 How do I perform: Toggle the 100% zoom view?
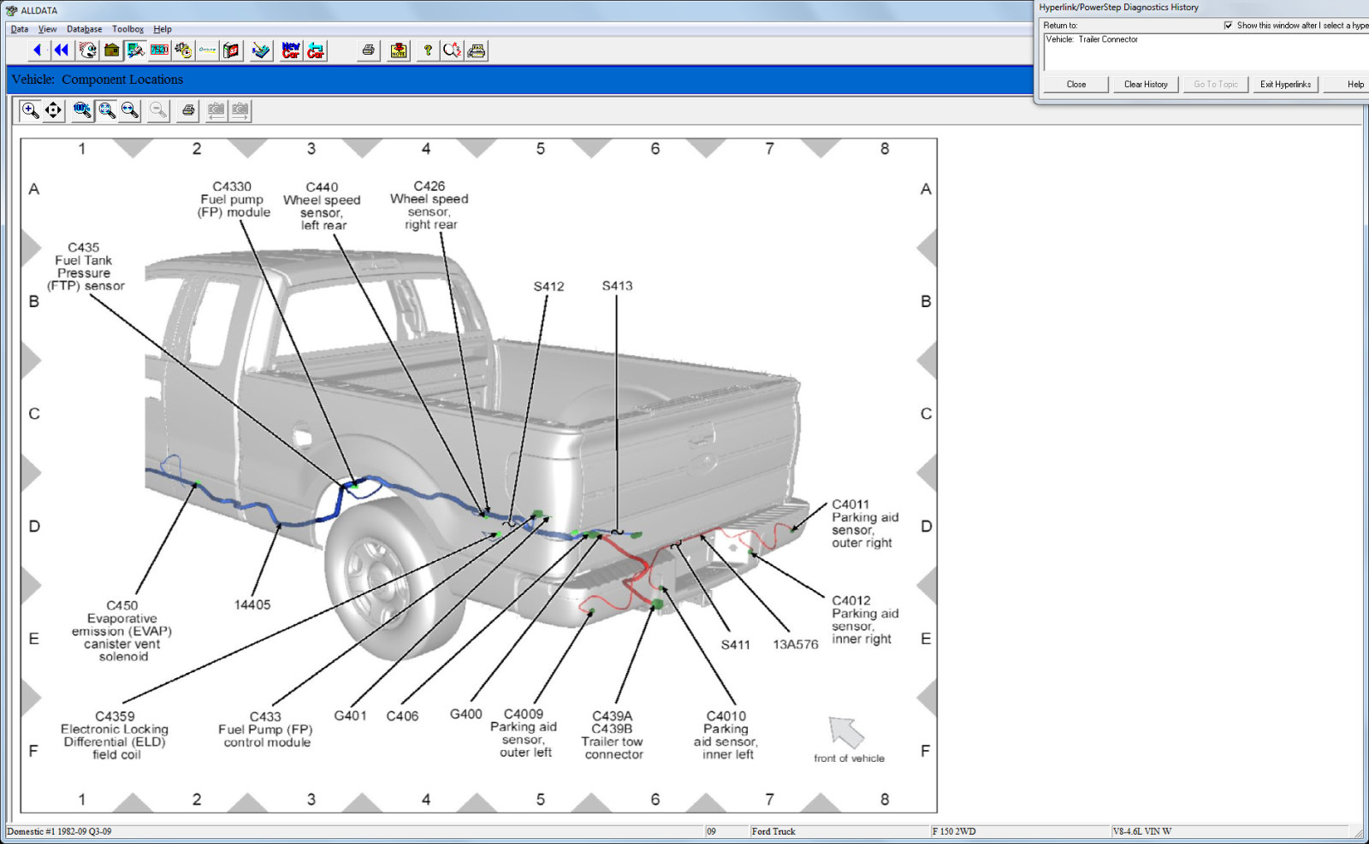pyautogui.click(x=81, y=109)
